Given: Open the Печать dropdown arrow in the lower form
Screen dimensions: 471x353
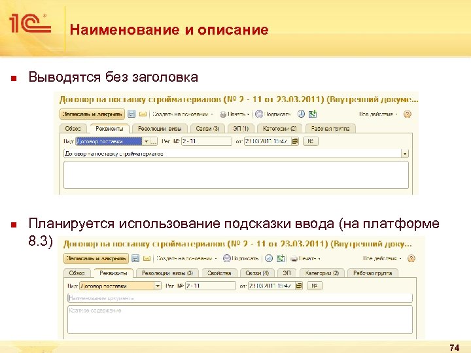Looking at the screenshot, I should [319, 259].
